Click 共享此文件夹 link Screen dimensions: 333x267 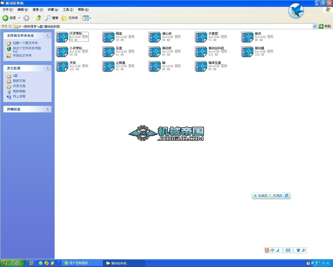pos(22,56)
